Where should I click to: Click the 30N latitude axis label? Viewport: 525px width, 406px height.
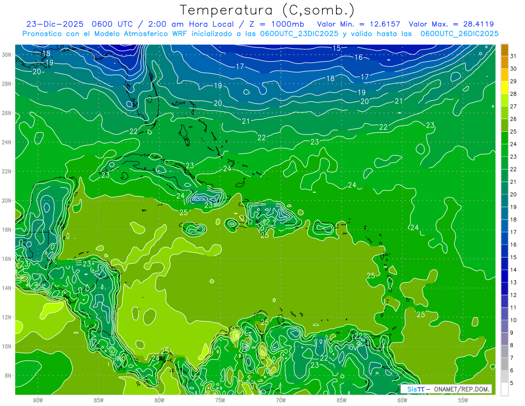pos(7,55)
